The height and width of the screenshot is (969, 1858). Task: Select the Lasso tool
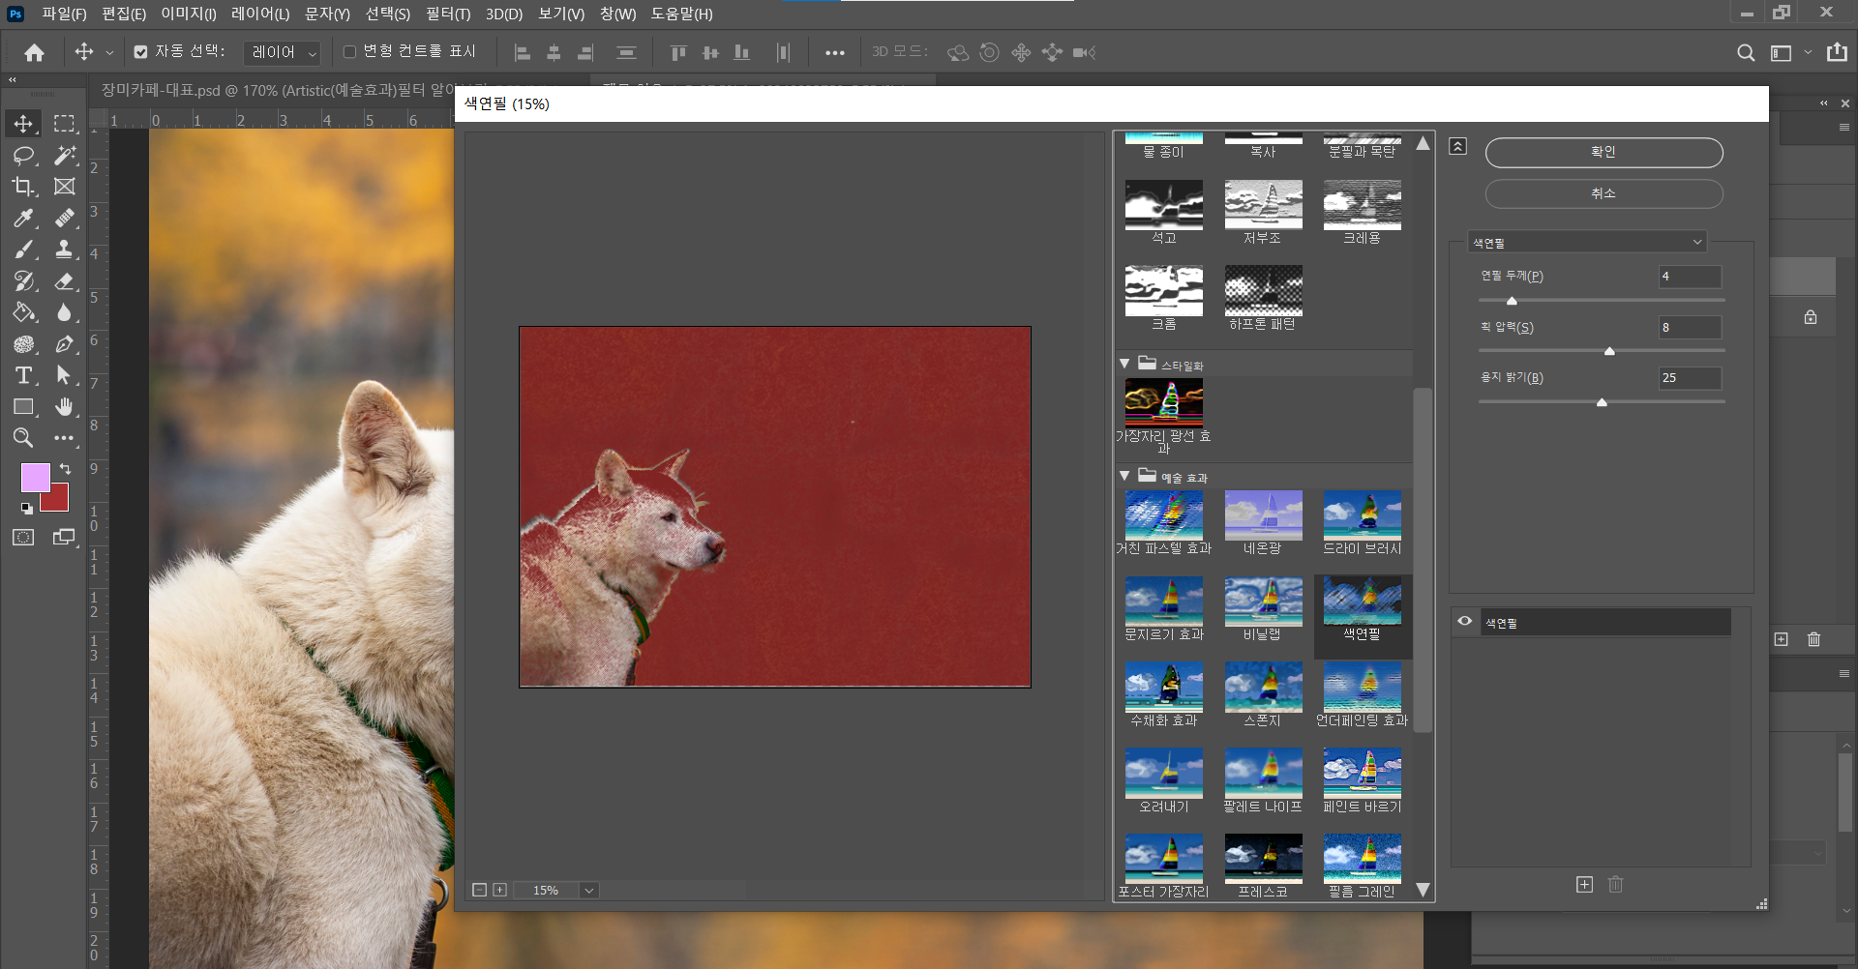click(x=23, y=155)
